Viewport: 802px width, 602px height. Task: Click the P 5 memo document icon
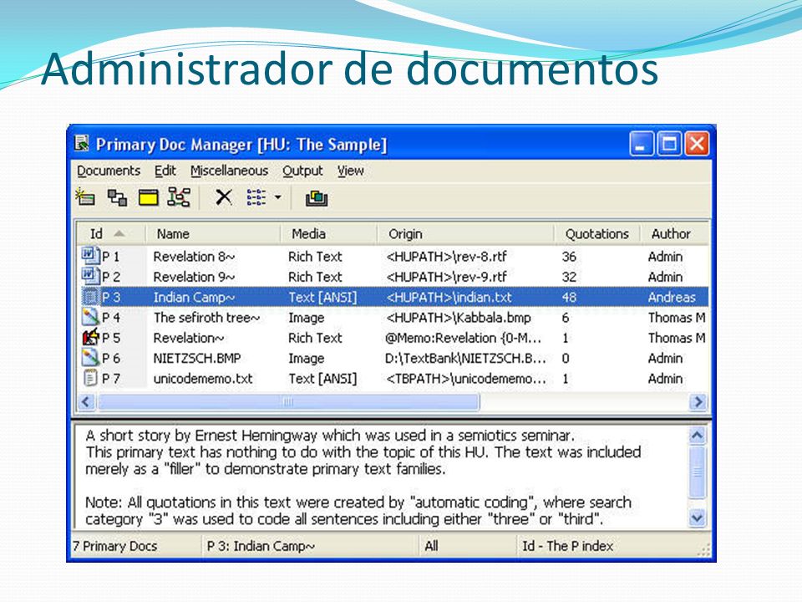tap(90, 337)
